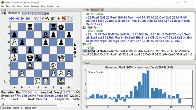This screenshot has width=196, height=110.
Task: Expand the Graph tab dropdown arrow
Action: click(84, 63)
